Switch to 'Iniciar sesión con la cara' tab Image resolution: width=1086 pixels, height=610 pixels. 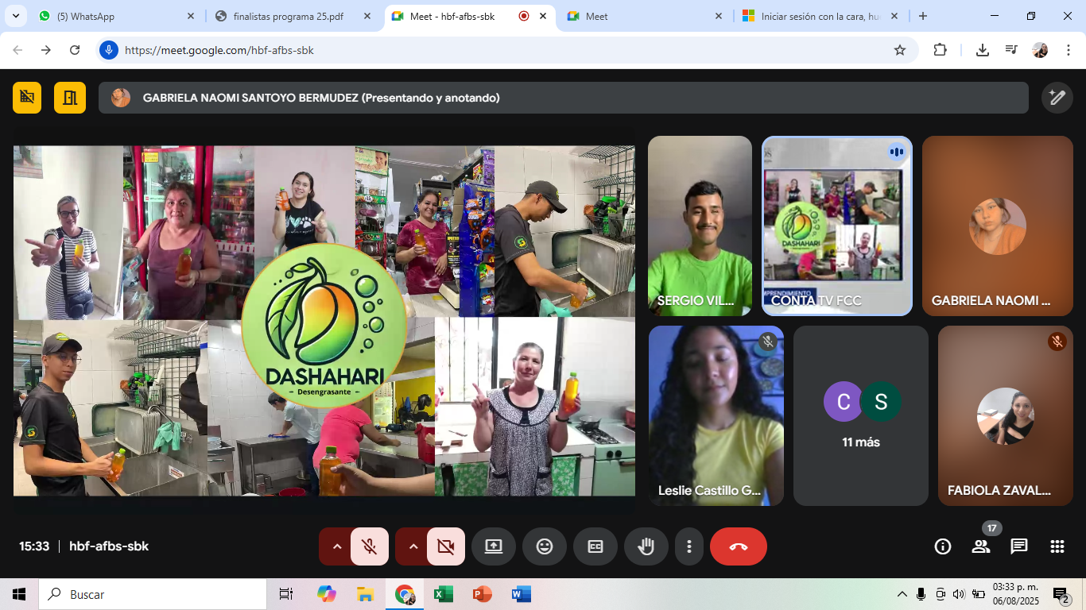point(822,16)
